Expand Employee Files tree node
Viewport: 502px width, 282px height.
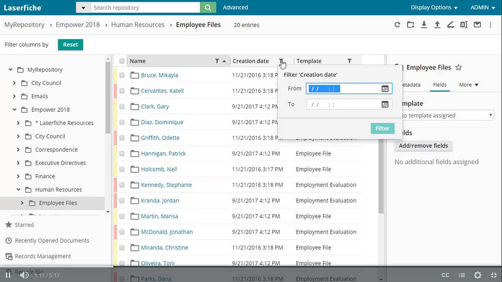(22, 203)
